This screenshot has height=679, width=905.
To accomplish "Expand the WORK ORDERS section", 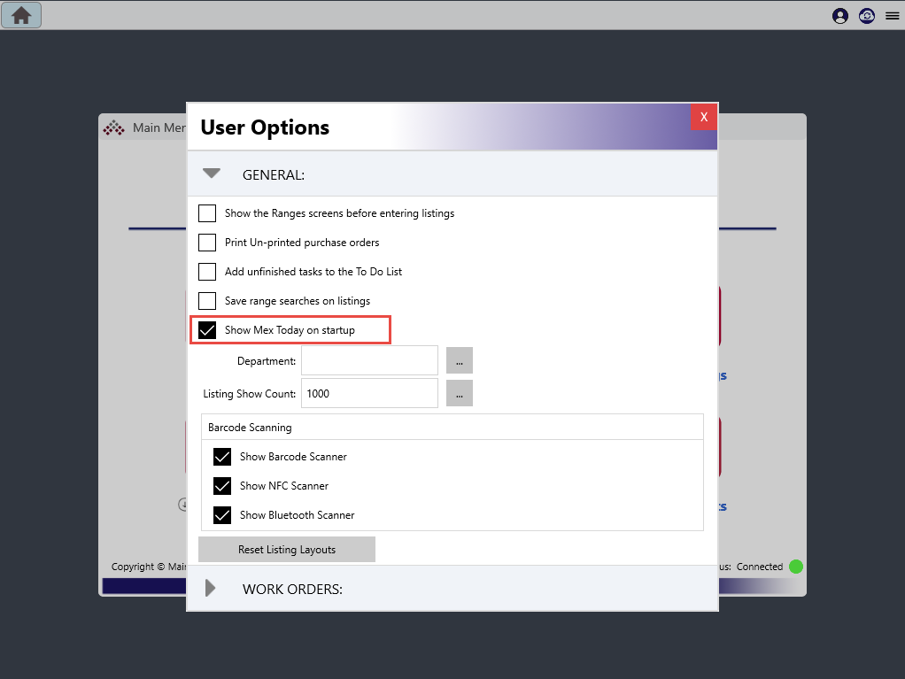I will (211, 588).
